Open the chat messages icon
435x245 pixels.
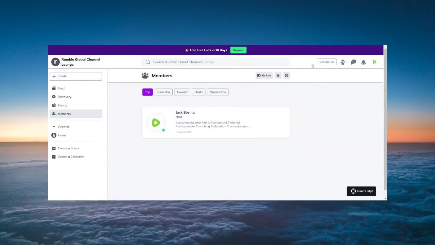[x=353, y=62]
